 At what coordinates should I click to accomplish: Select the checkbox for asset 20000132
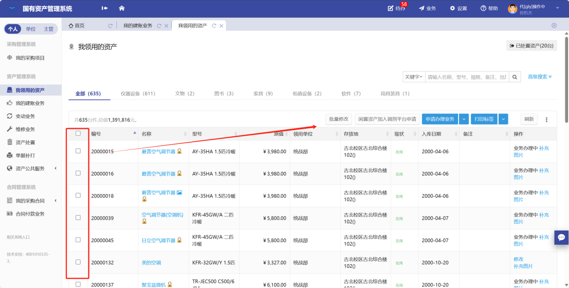tap(78, 262)
